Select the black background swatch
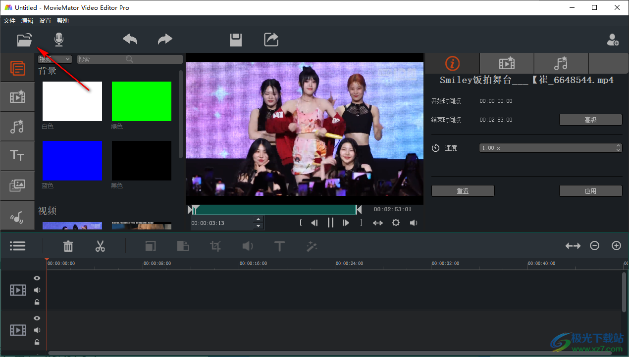629x357 pixels. 142,161
